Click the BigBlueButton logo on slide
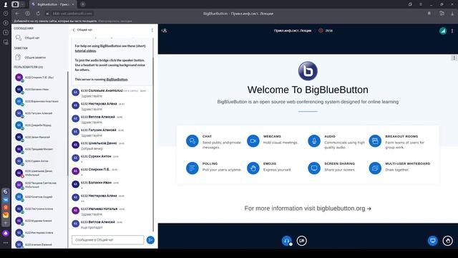This screenshot has width=458, height=258. tap(308, 71)
